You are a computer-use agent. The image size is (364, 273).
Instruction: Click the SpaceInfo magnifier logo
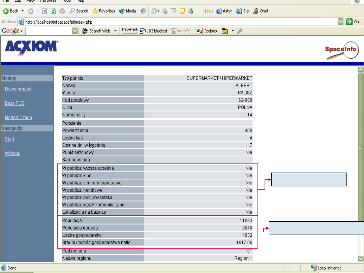(341, 51)
